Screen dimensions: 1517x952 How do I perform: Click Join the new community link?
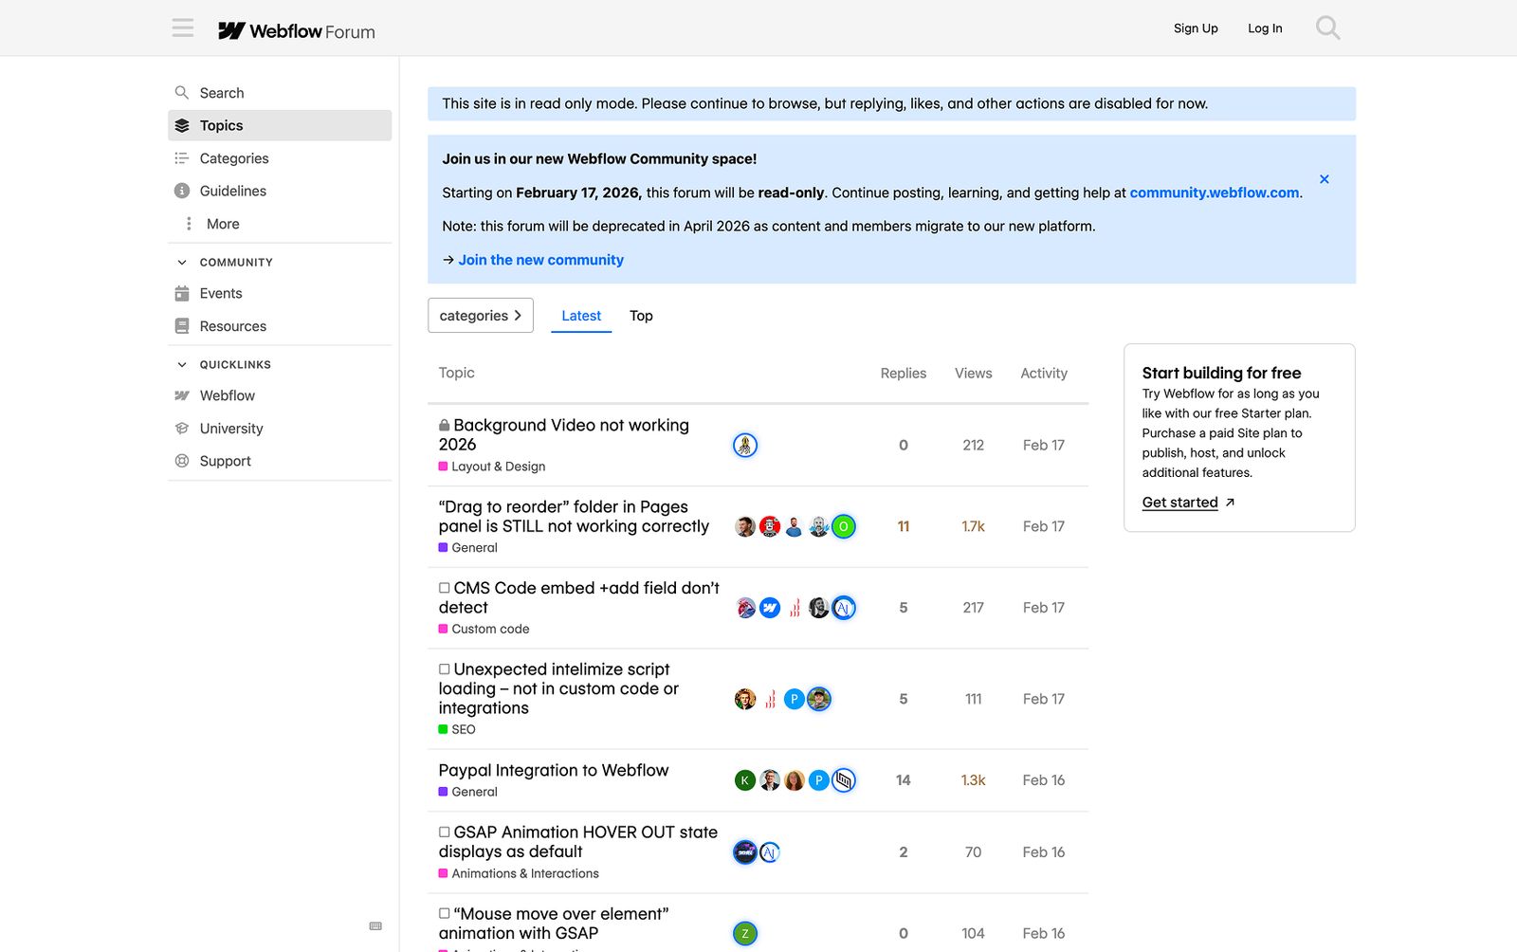(x=540, y=260)
